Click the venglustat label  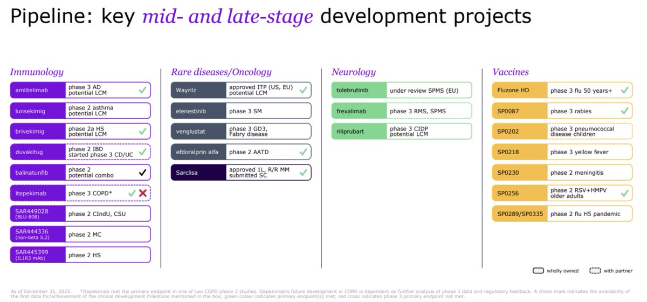coord(198,131)
